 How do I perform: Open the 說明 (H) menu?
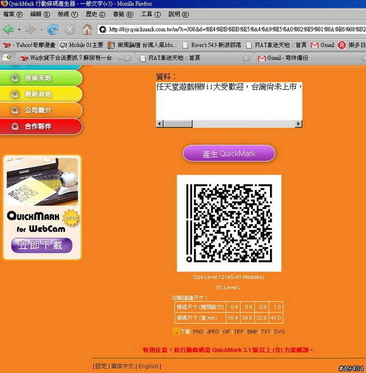coord(178,14)
